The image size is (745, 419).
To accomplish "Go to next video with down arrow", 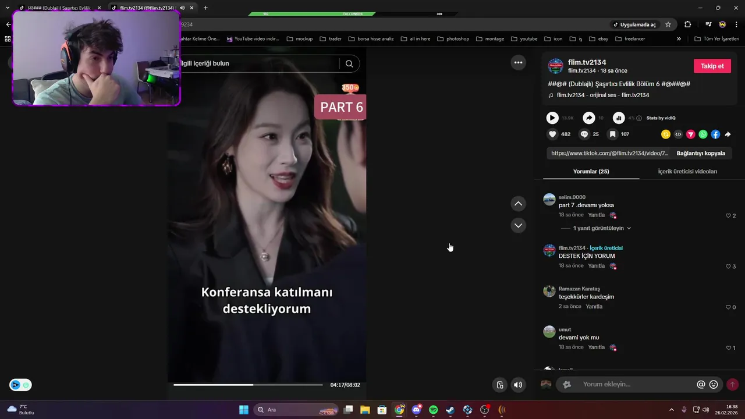I will (x=518, y=225).
